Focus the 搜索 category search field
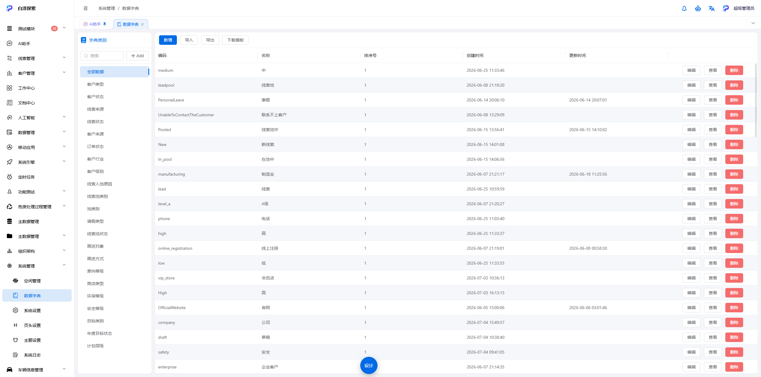 pyautogui.click(x=102, y=56)
